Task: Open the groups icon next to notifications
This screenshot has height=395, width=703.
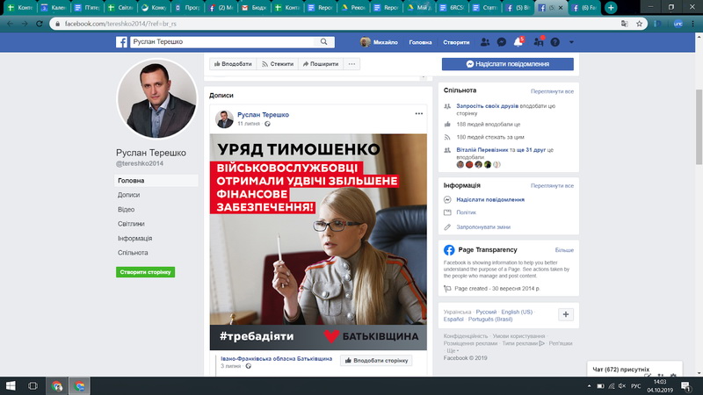Action: (539, 42)
